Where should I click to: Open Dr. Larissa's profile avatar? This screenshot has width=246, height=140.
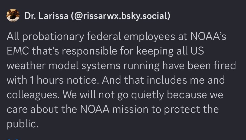pos(13,15)
